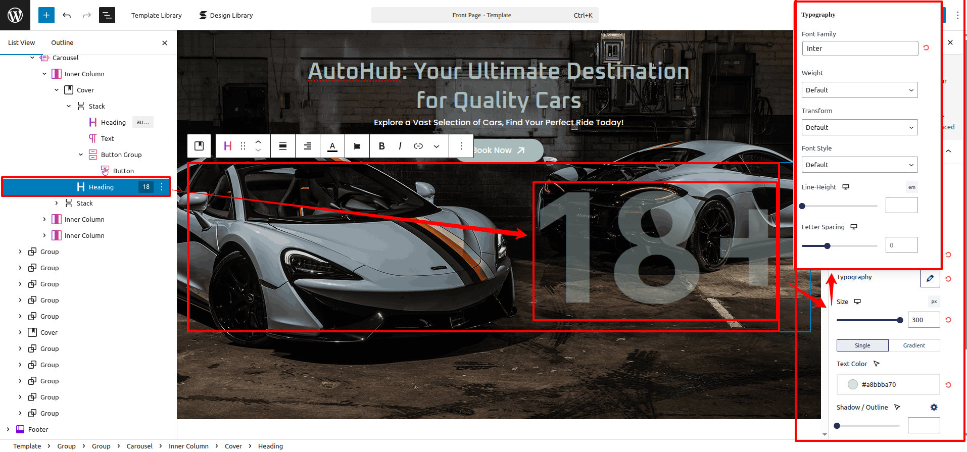Switch to the Outline tab
Image resolution: width=967 pixels, height=452 pixels.
tap(62, 42)
